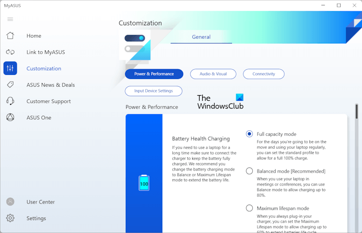Viewport: 362px width, 233px height.
Task: Minimize the MyASUS window
Action: (x=323, y=5)
